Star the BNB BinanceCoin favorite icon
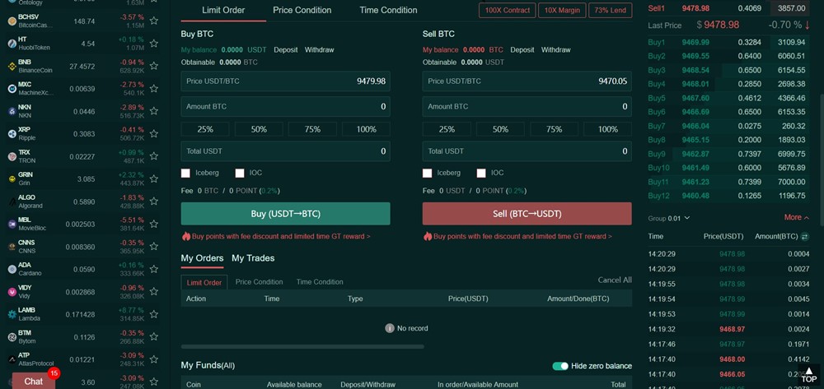The image size is (824, 389). click(x=153, y=66)
